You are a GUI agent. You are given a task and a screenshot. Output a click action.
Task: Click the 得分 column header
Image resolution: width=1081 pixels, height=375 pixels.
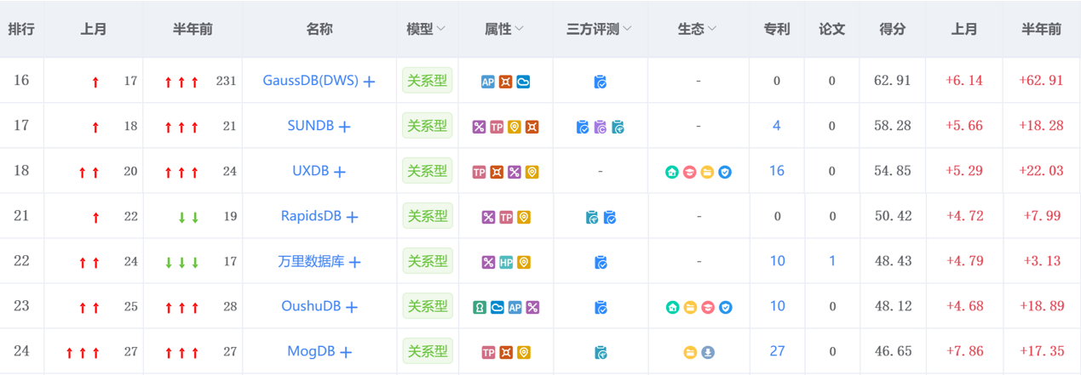pyautogui.click(x=892, y=29)
